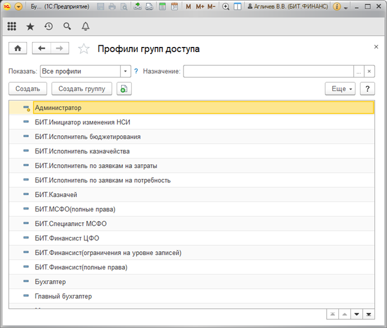Open the sections menu grid icon
This screenshot has height=328, width=387.
(x=12, y=27)
